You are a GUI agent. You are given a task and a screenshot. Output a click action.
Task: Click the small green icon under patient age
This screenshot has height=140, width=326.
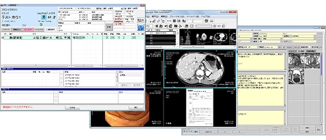click(x=41, y=25)
